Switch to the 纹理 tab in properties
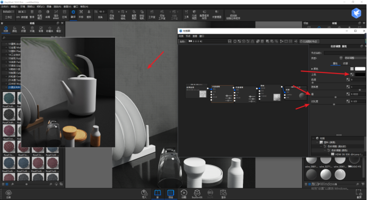The width and height of the screenshot is (367, 200). tap(345, 63)
